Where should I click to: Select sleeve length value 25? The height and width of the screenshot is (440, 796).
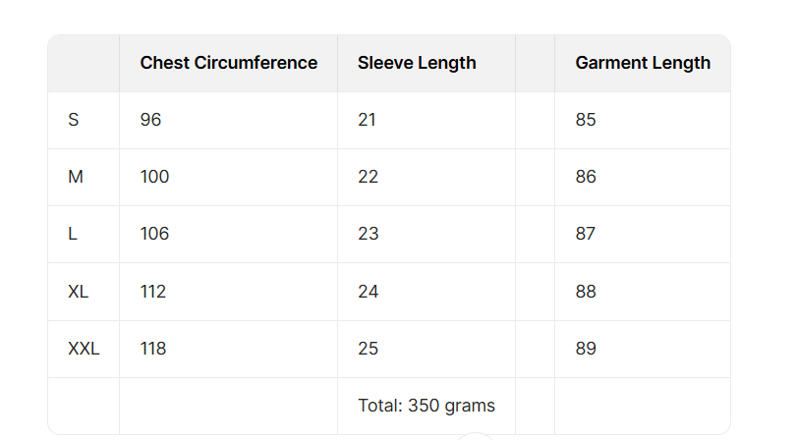click(369, 349)
